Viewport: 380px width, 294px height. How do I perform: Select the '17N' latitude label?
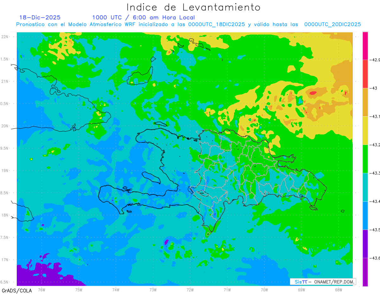coord(5,260)
